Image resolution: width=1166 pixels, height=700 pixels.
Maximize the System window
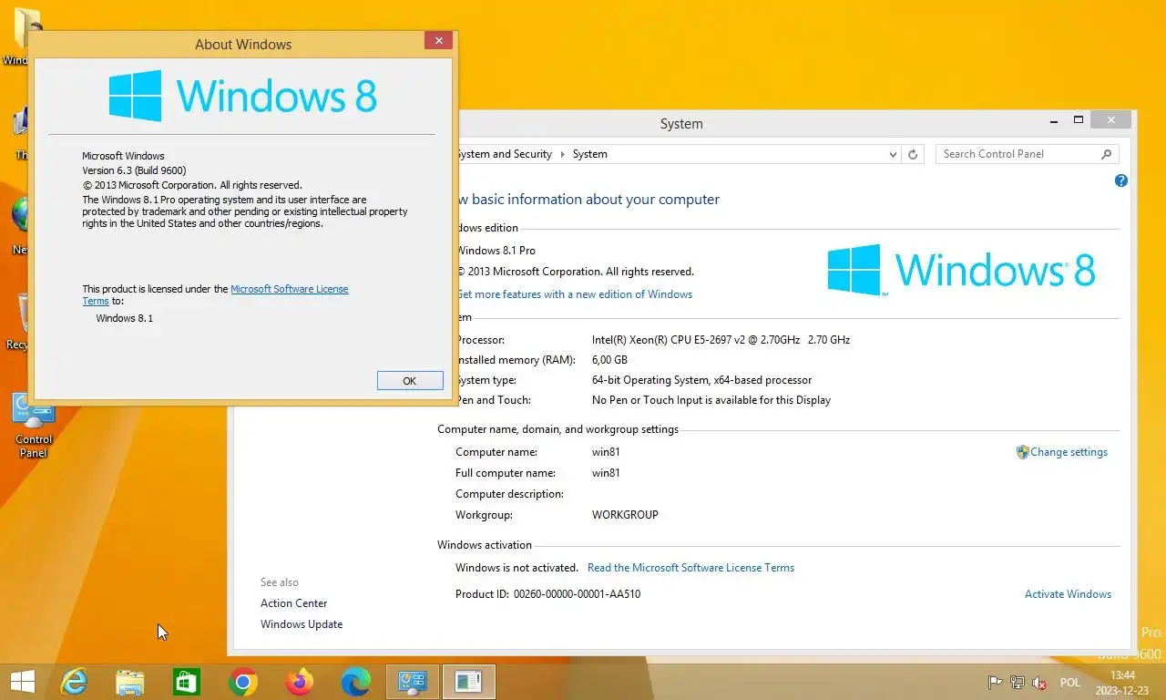[1079, 120]
